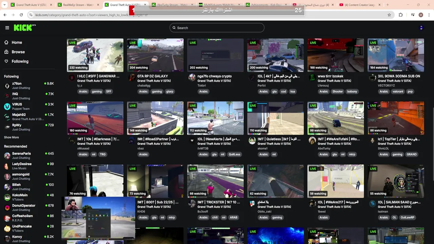Screen dimensions: 434x244
Task: Open a new browser tab
Action: coord(388,5)
